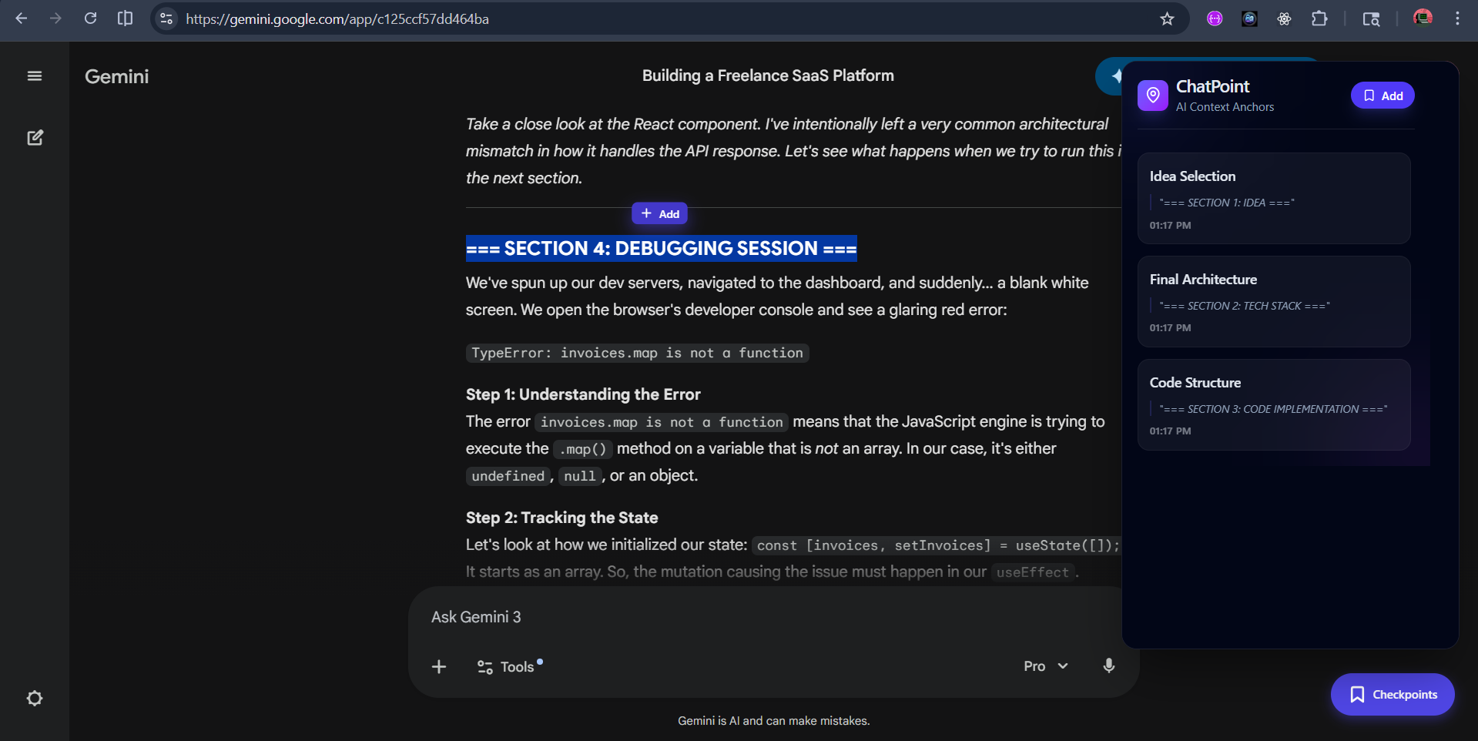Open the browser three-dot menu
Screen dimensions: 1478x741
(1457, 18)
